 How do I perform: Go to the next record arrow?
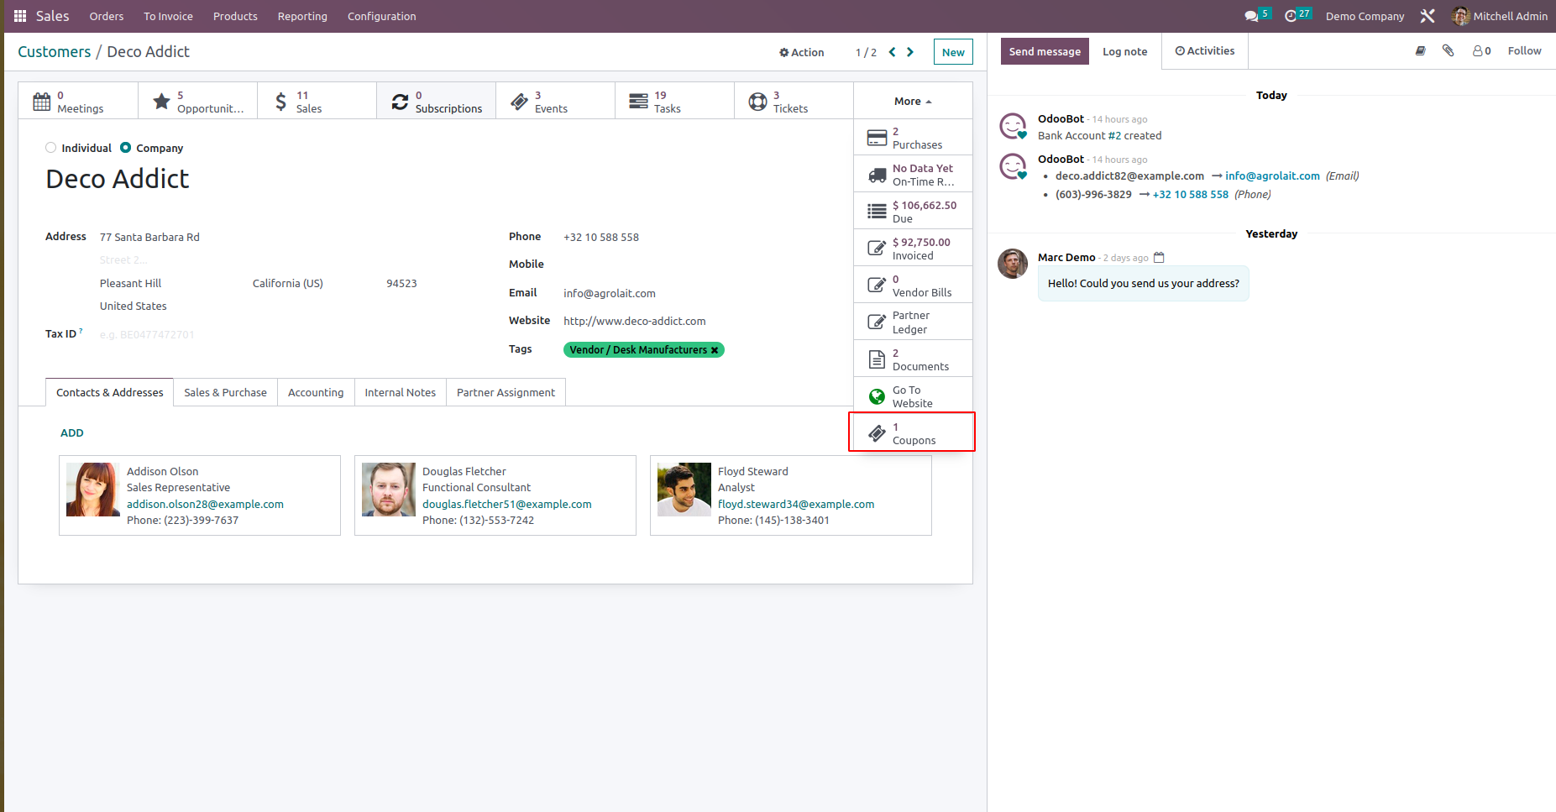910,52
